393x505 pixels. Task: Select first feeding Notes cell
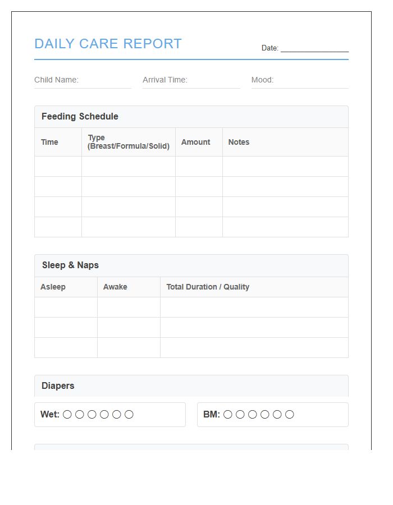(285, 167)
